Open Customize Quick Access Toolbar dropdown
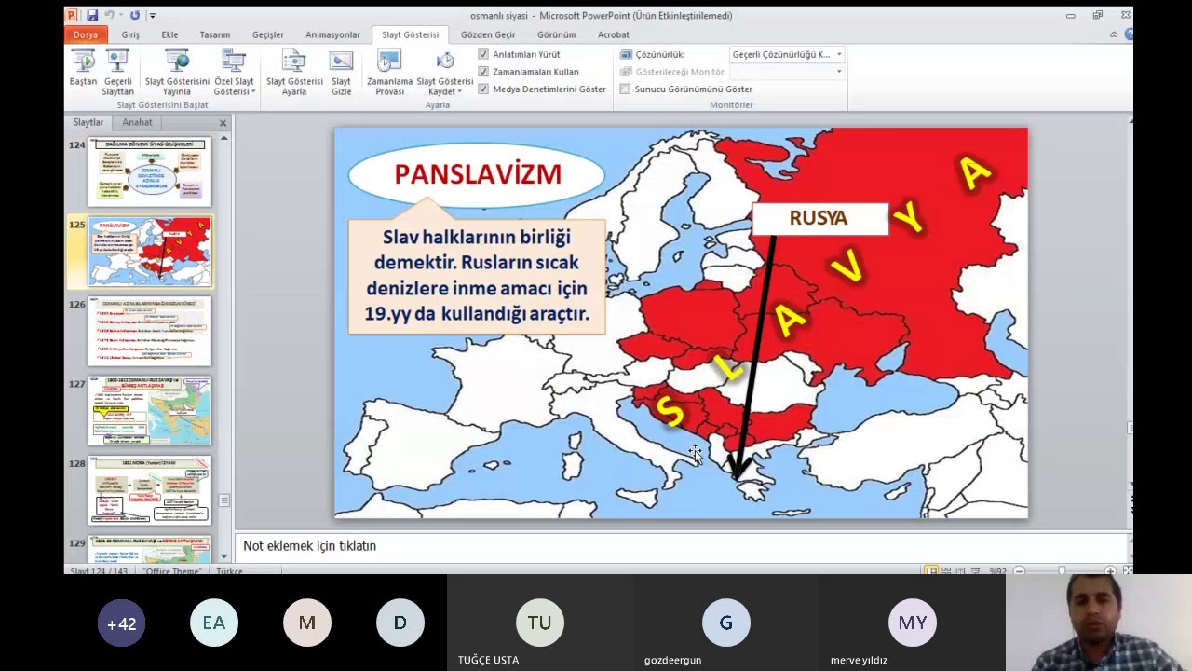The width and height of the screenshot is (1192, 671). tap(153, 15)
